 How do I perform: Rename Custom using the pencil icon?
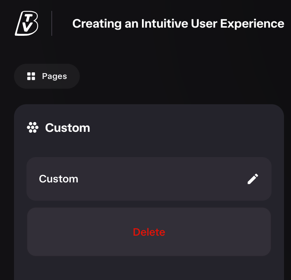click(253, 179)
